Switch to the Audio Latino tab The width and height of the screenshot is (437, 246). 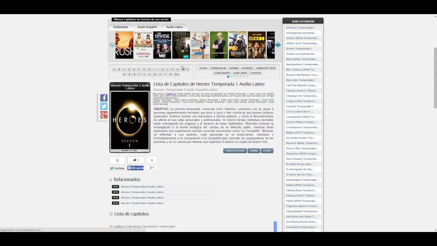pyautogui.click(x=174, y=27)
